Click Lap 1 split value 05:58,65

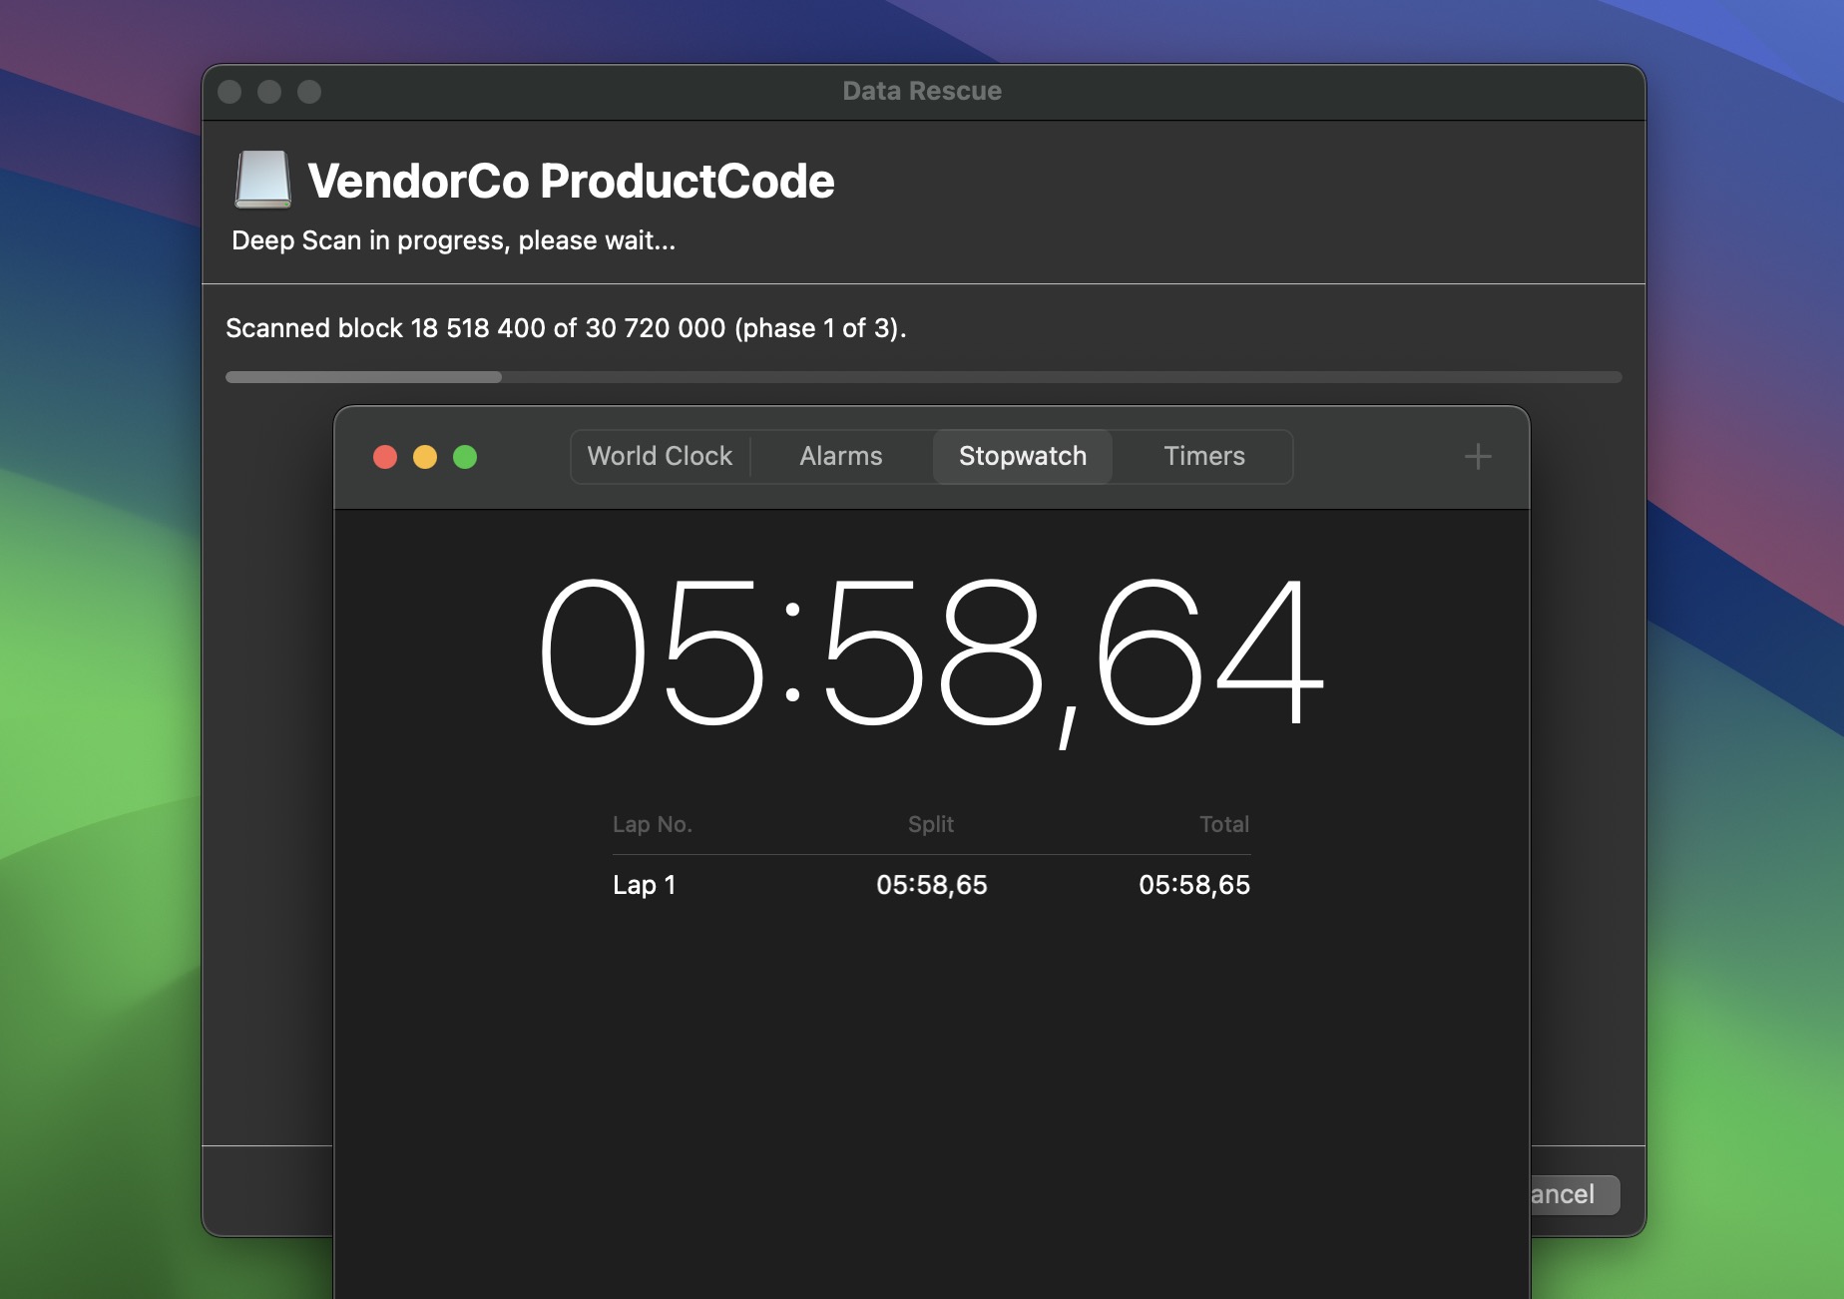click(931, 885)
